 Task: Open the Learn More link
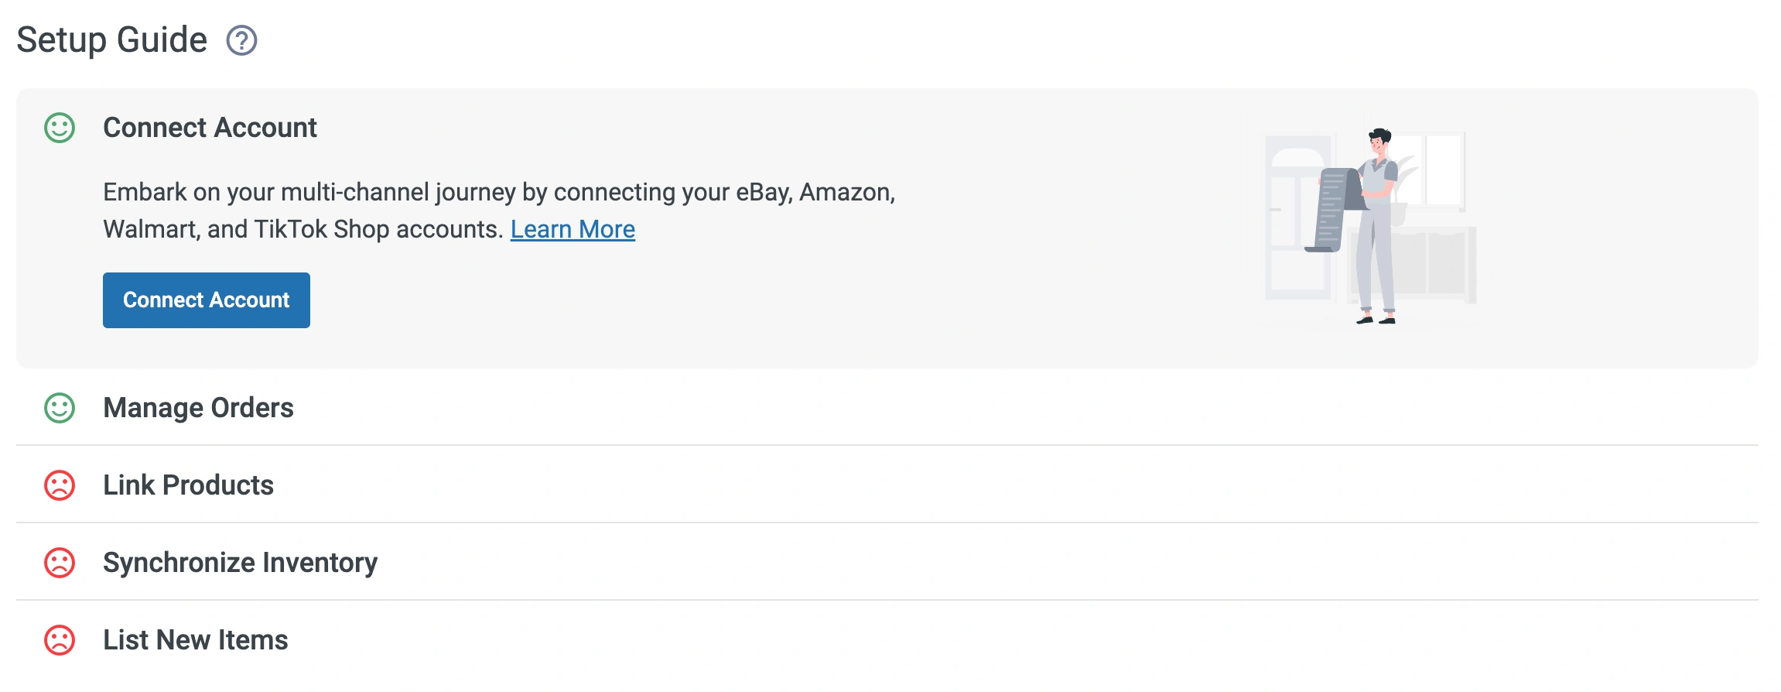tap(573, 229)
